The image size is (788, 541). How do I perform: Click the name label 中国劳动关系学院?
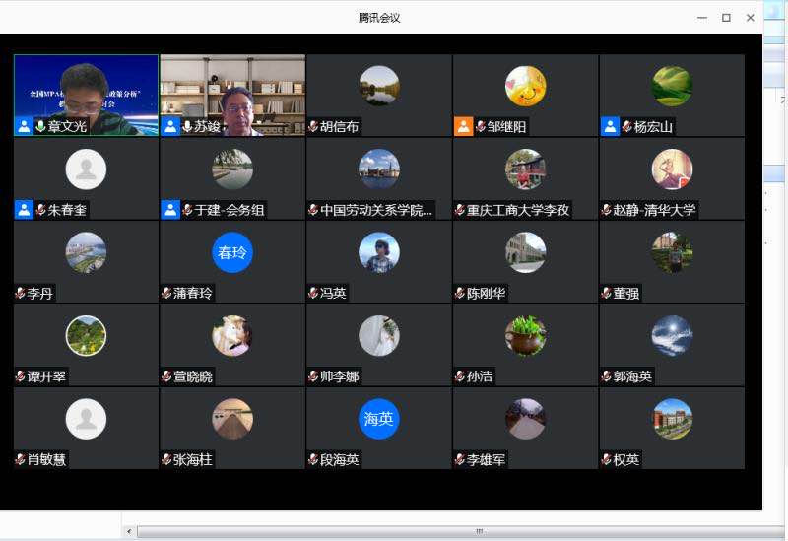point(376,210)
